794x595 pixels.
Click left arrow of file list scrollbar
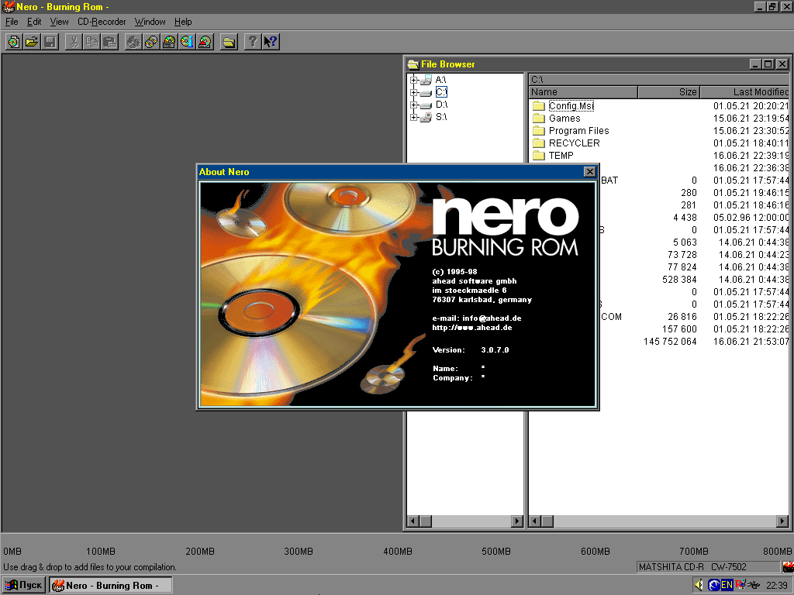coord(535,521)
